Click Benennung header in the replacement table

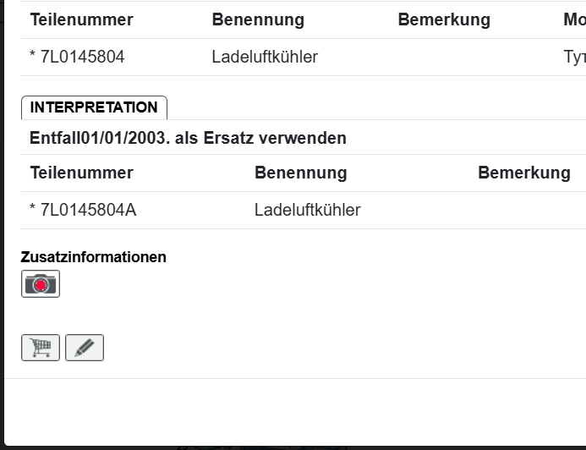300,173
